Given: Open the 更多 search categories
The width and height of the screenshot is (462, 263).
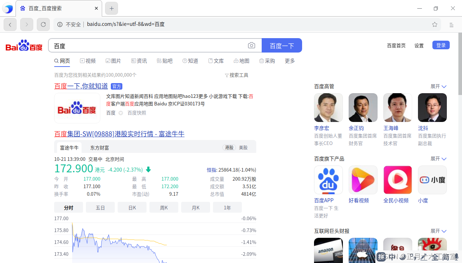Looking at the screenshot, I should [x=290, y=61].
